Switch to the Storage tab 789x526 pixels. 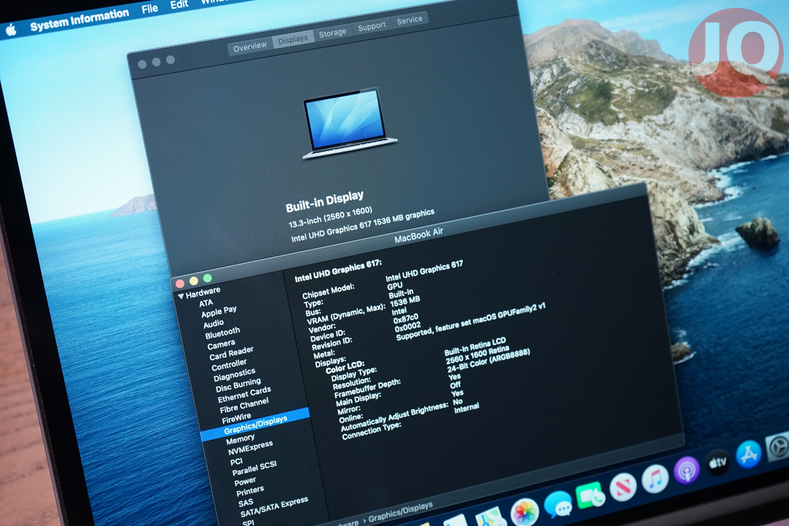tap(332, 33)
